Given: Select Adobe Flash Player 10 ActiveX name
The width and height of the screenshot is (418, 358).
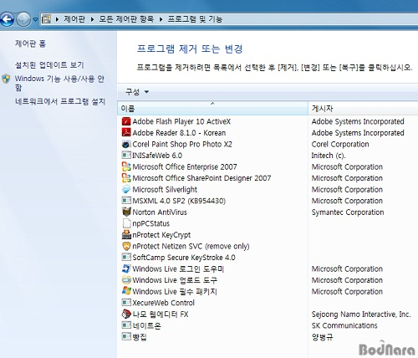Looking at the screenshot, I should pyautogui.click(x=181, y=121).
